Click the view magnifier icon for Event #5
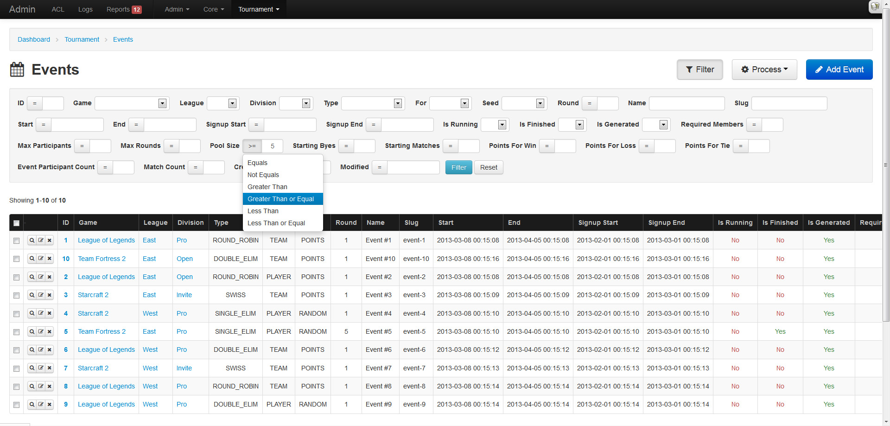Viewport: 890px width, 426px height. coord(32,332)
